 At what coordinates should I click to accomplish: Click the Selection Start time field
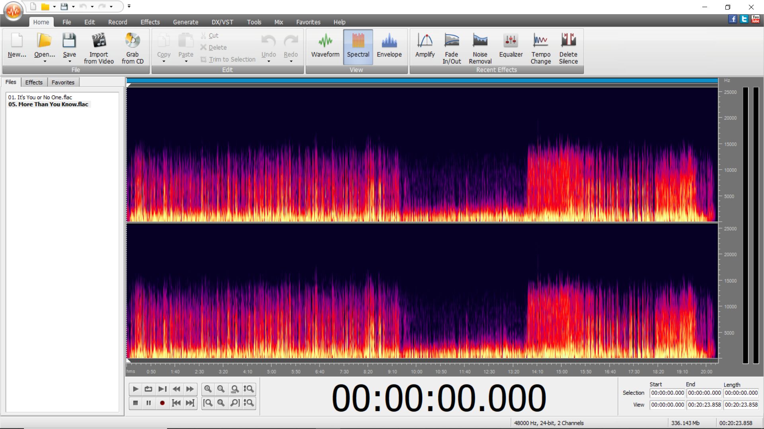point(667,393)
